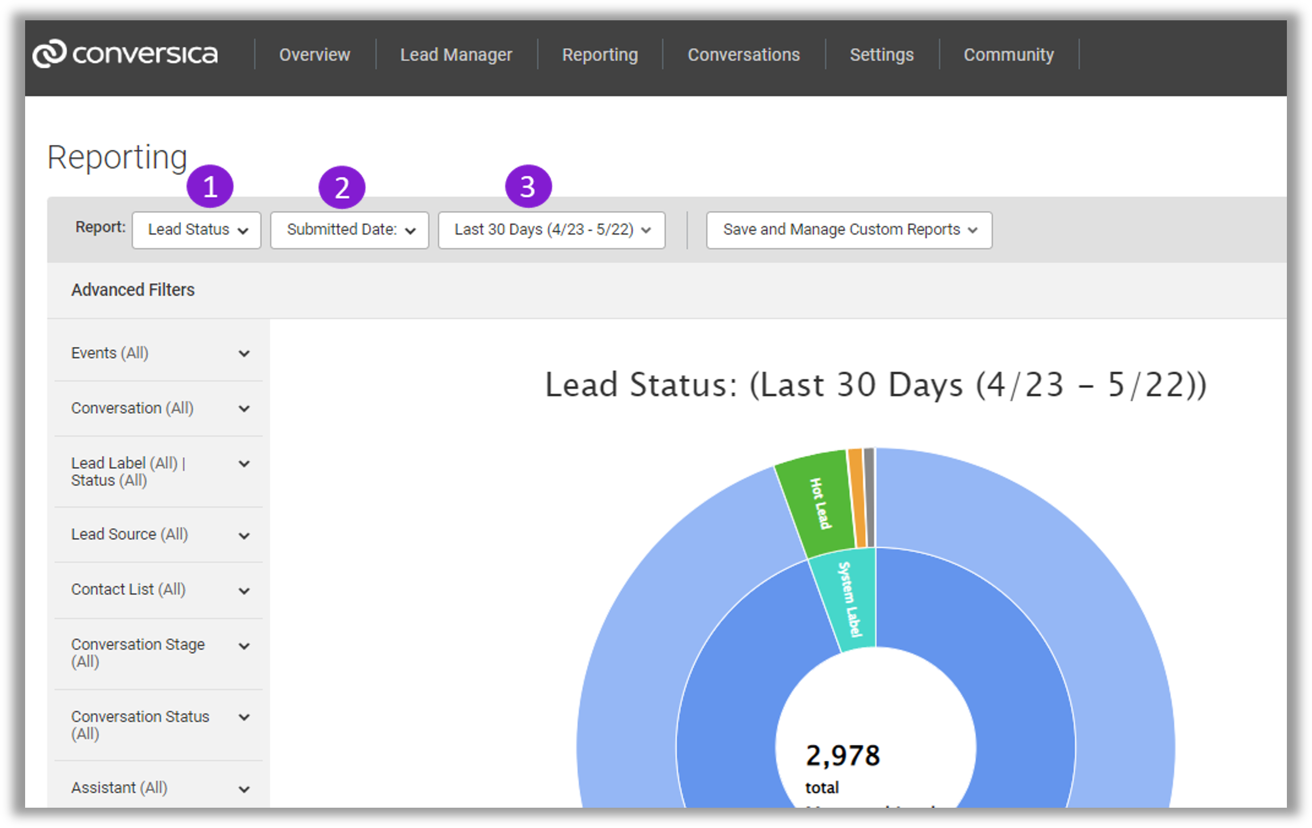Open the Submitted Date dropdown
Viewport: 1312px width, 828px height.
coord(350,230)
